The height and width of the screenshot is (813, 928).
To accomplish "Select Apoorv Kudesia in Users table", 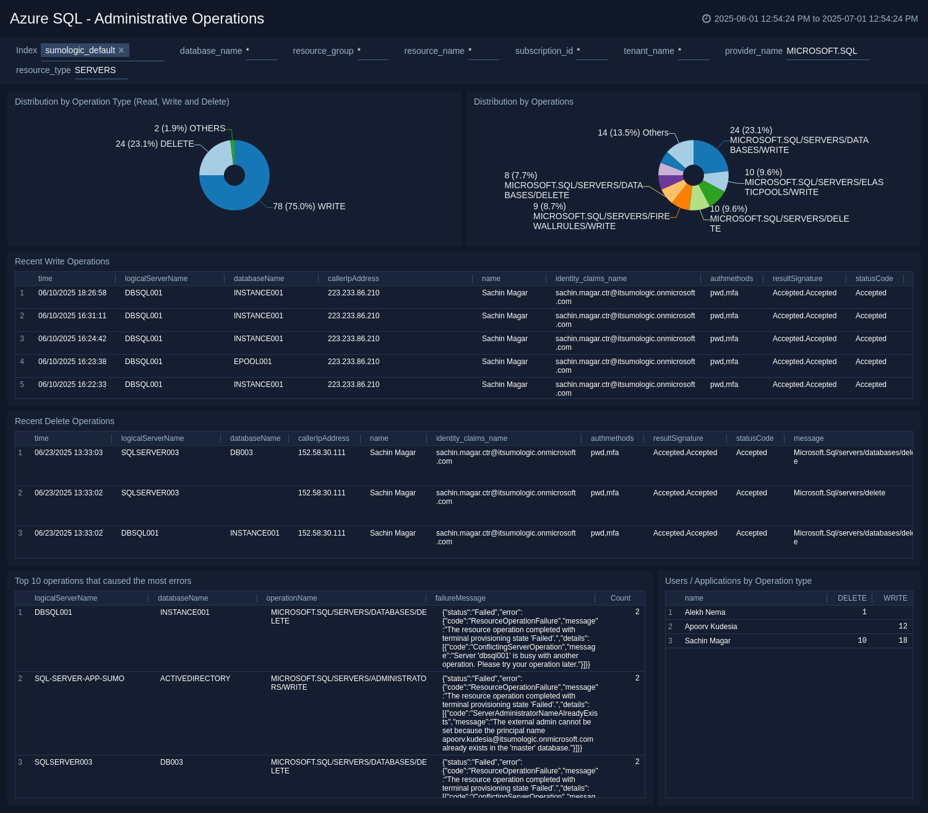I will point(710,627).
